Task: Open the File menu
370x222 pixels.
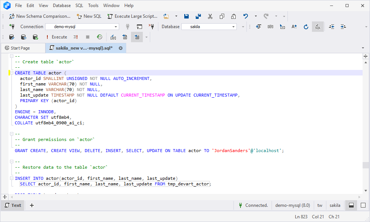Action: point(18,6)
